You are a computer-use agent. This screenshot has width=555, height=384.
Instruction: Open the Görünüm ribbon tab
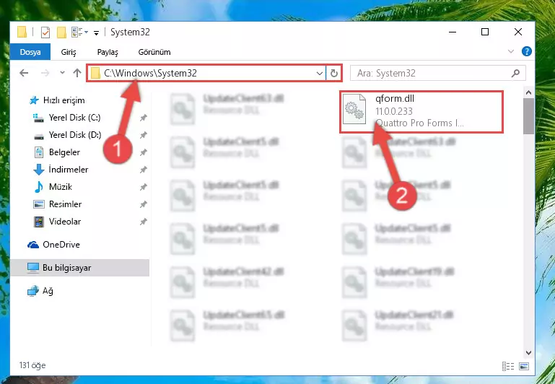click(x=154, y=52)
